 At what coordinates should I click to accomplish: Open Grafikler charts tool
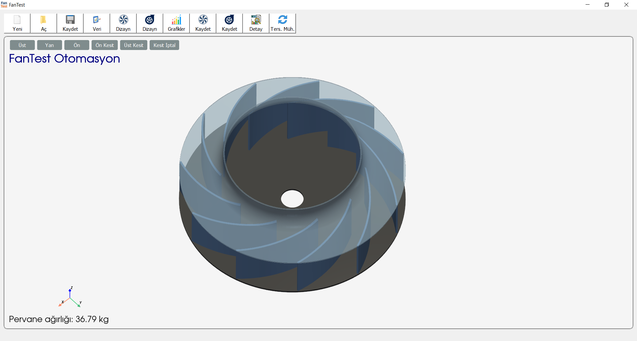point(176,23)
